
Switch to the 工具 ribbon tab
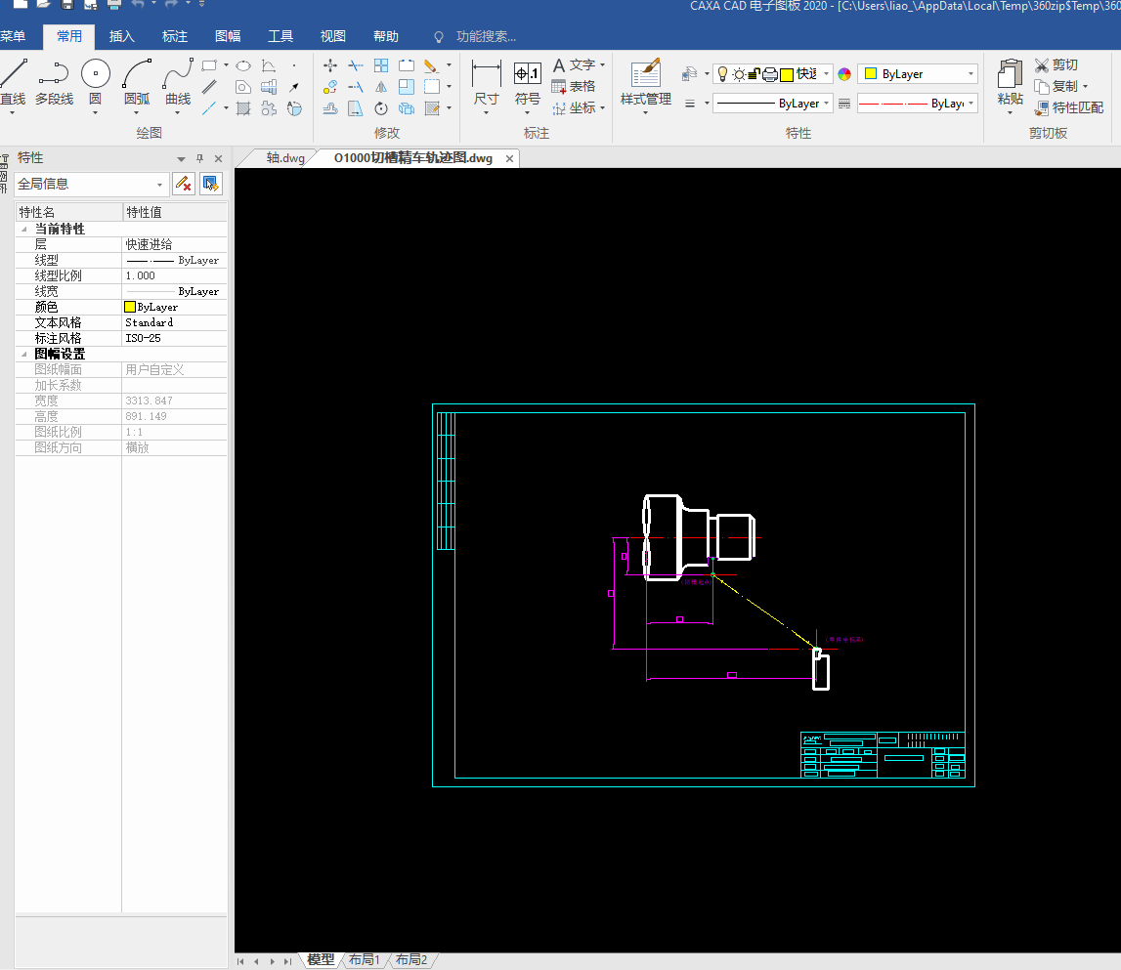[280, 36]
